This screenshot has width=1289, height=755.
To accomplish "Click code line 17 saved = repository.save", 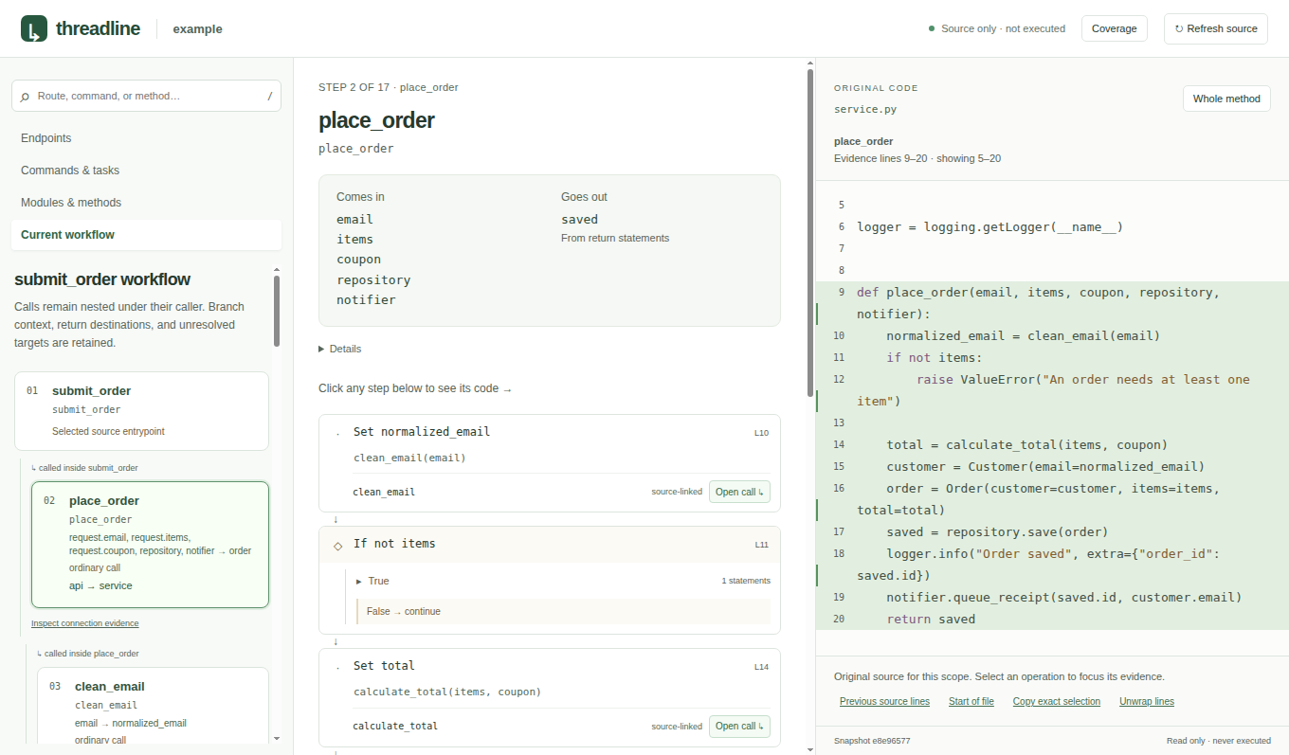I will [1052, 531].
